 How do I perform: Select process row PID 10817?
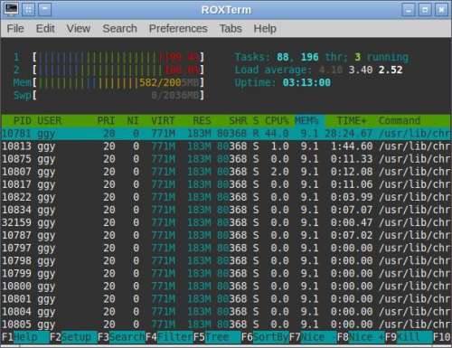[x=226, y=184]
